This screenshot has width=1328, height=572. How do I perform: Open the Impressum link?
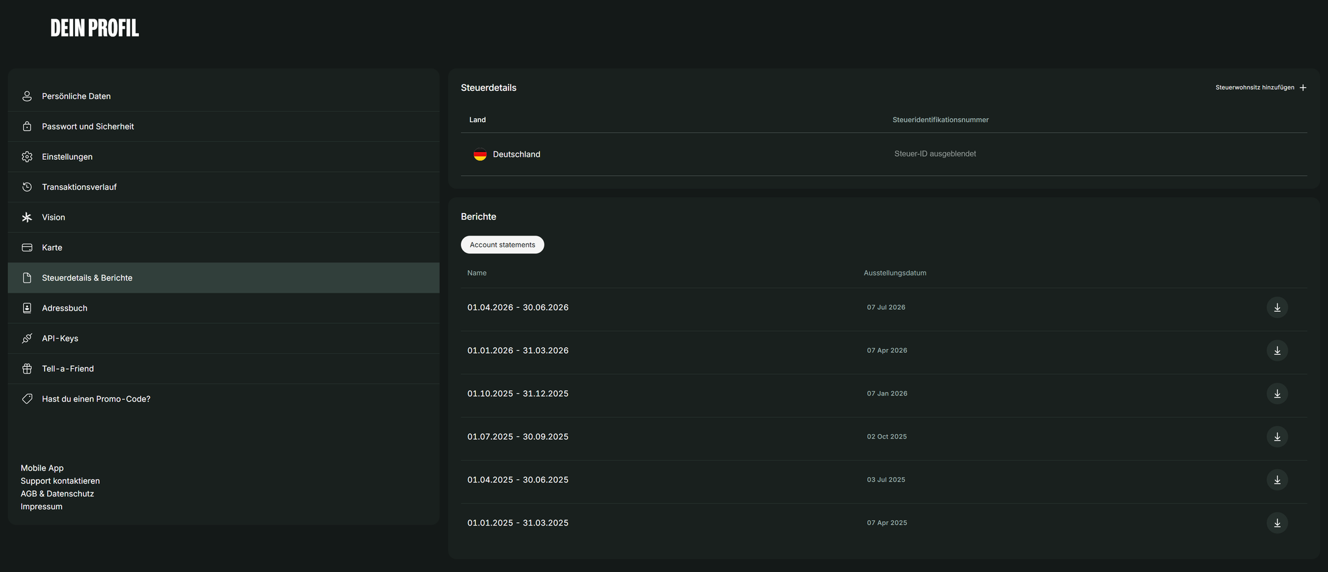coord(41,506)
